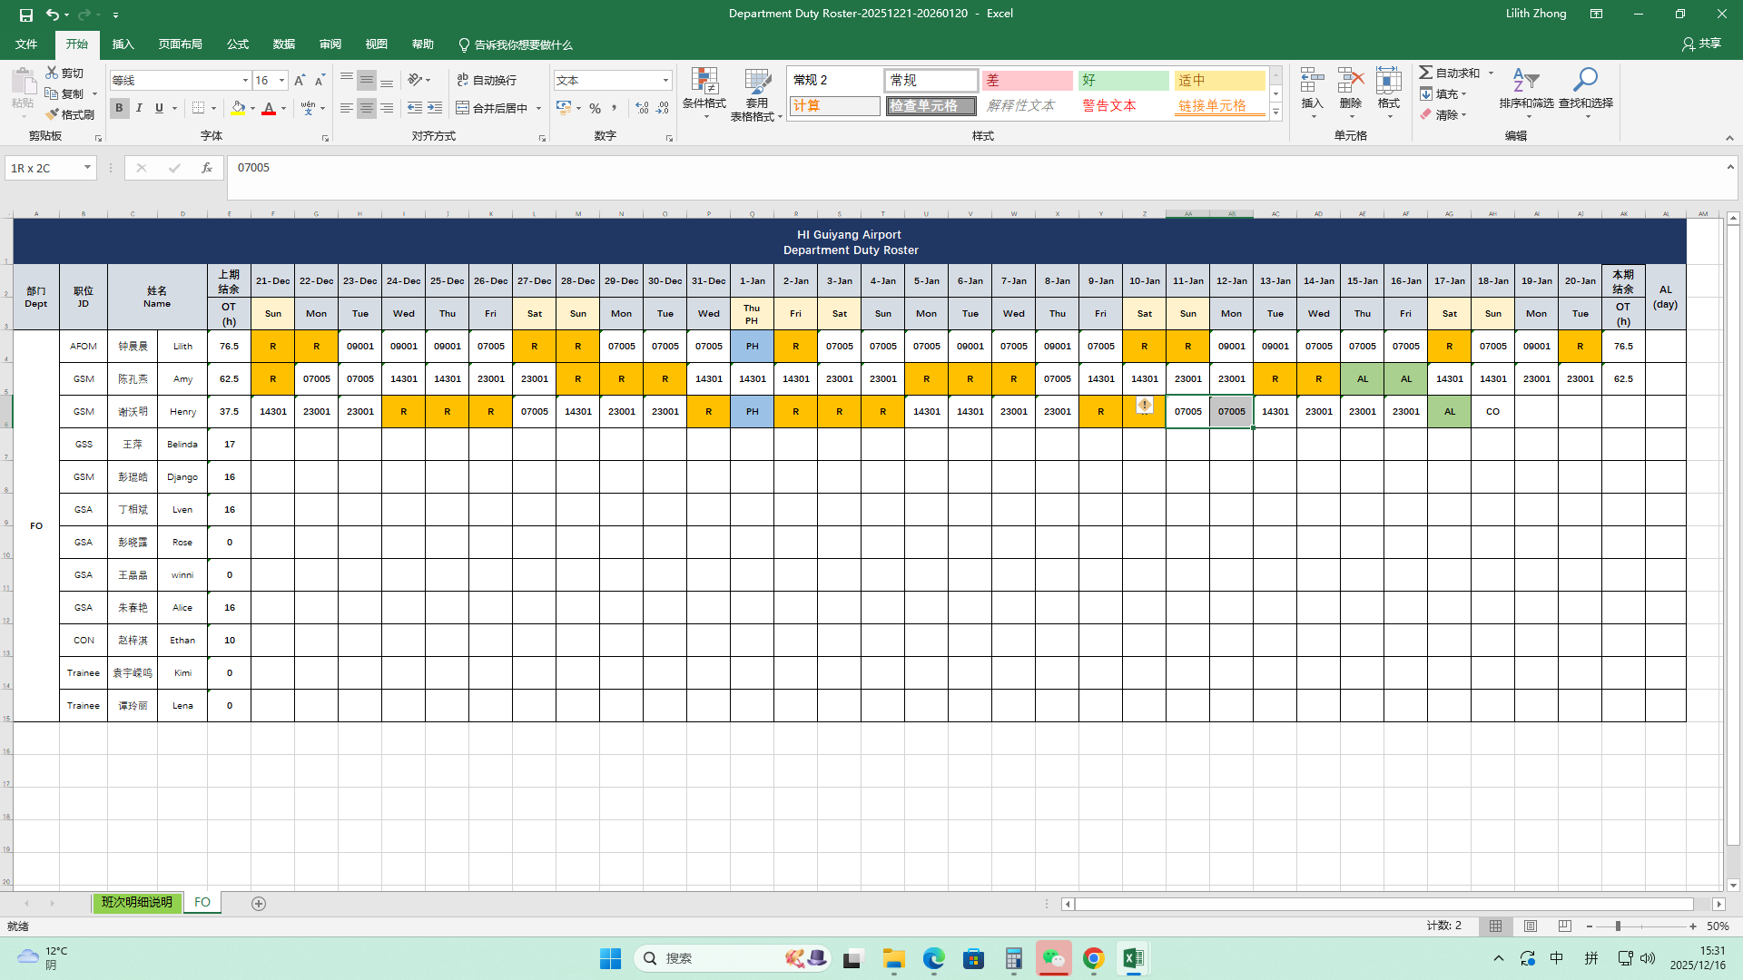Click the zoom level slider

[1618, 926]
